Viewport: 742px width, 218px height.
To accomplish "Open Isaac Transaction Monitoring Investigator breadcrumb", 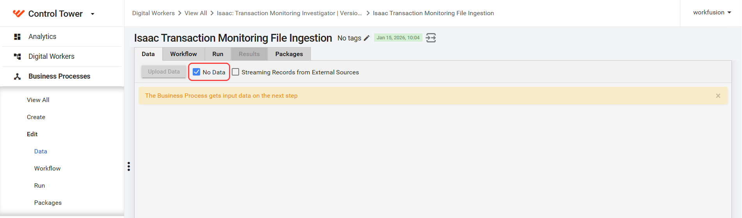I will (289, 13).
